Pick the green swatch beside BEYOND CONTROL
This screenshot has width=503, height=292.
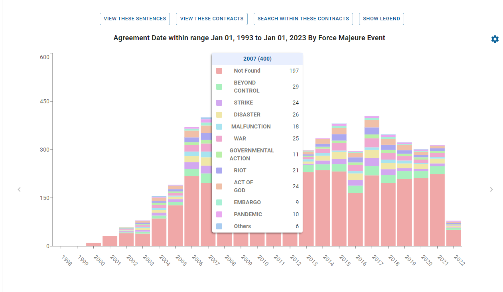pos(219,87)
